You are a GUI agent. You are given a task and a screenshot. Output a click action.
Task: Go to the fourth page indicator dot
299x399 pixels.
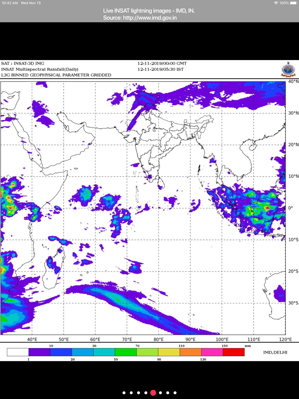pyautogui.click(x=146, y=393)
